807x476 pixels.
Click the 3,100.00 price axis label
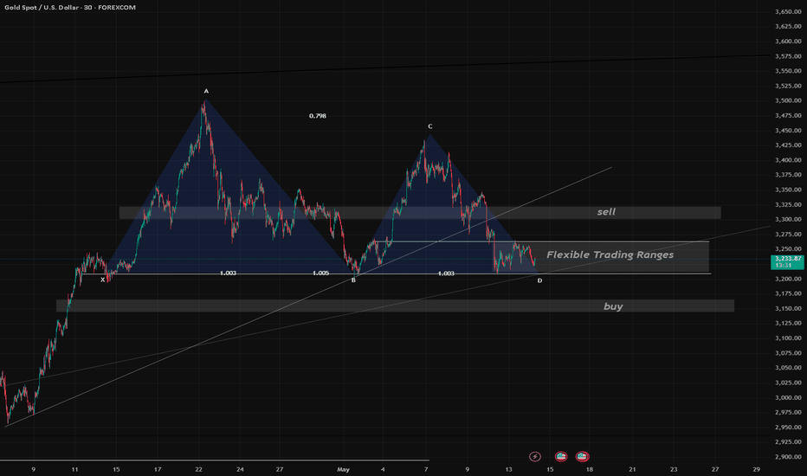789,338
